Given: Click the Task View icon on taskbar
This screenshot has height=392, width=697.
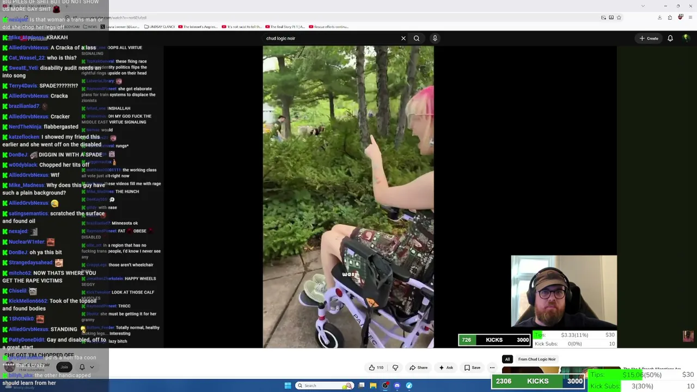Looking at the screenshot, I should pyautogui.click(x=361, y=385).
